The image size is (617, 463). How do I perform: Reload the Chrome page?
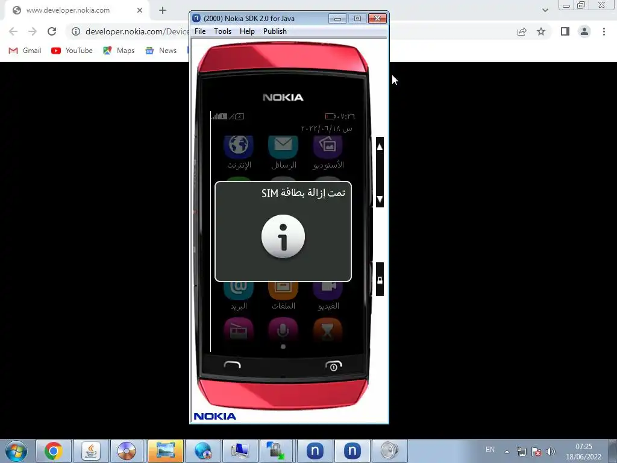52,31
